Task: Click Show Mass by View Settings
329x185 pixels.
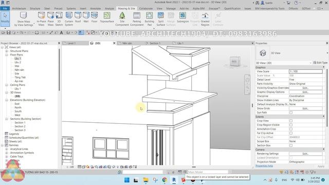Action: pyautogui.click(x=24, y=19)
